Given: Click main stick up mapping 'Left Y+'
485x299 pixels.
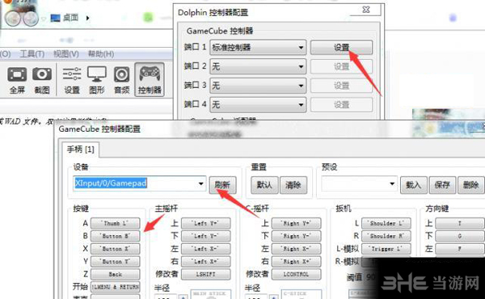Looking at the screenshot, I should coord(205,223).
